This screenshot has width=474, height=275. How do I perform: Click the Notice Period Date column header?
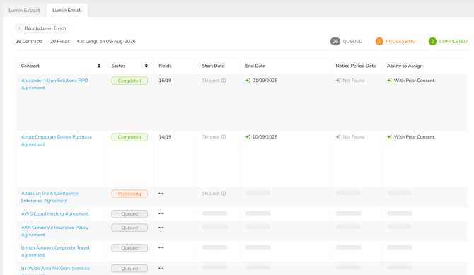pyautogui.click(x=356, y=66)
